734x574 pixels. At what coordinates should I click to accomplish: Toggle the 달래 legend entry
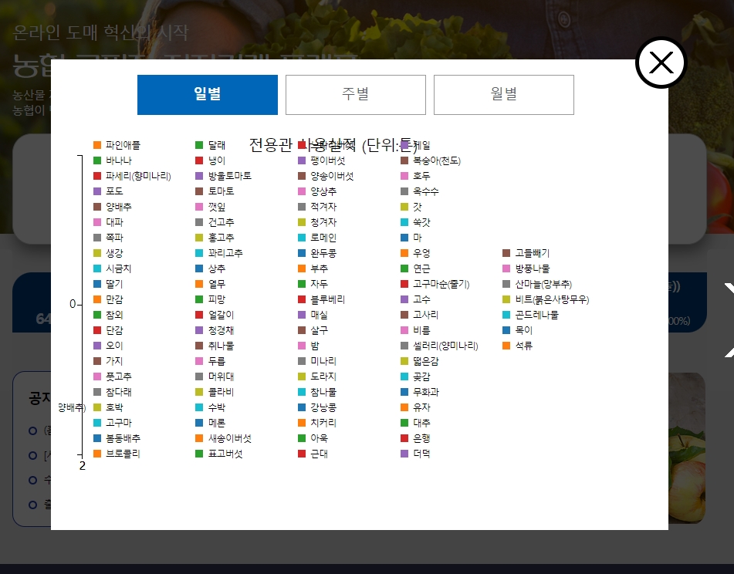tap(211, 145)
